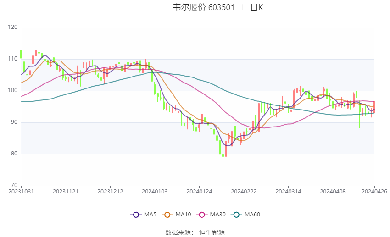Click the 20240103 date axis label

point(155,192)
